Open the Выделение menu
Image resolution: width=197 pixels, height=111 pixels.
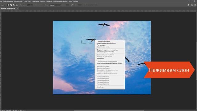(36, 1)
